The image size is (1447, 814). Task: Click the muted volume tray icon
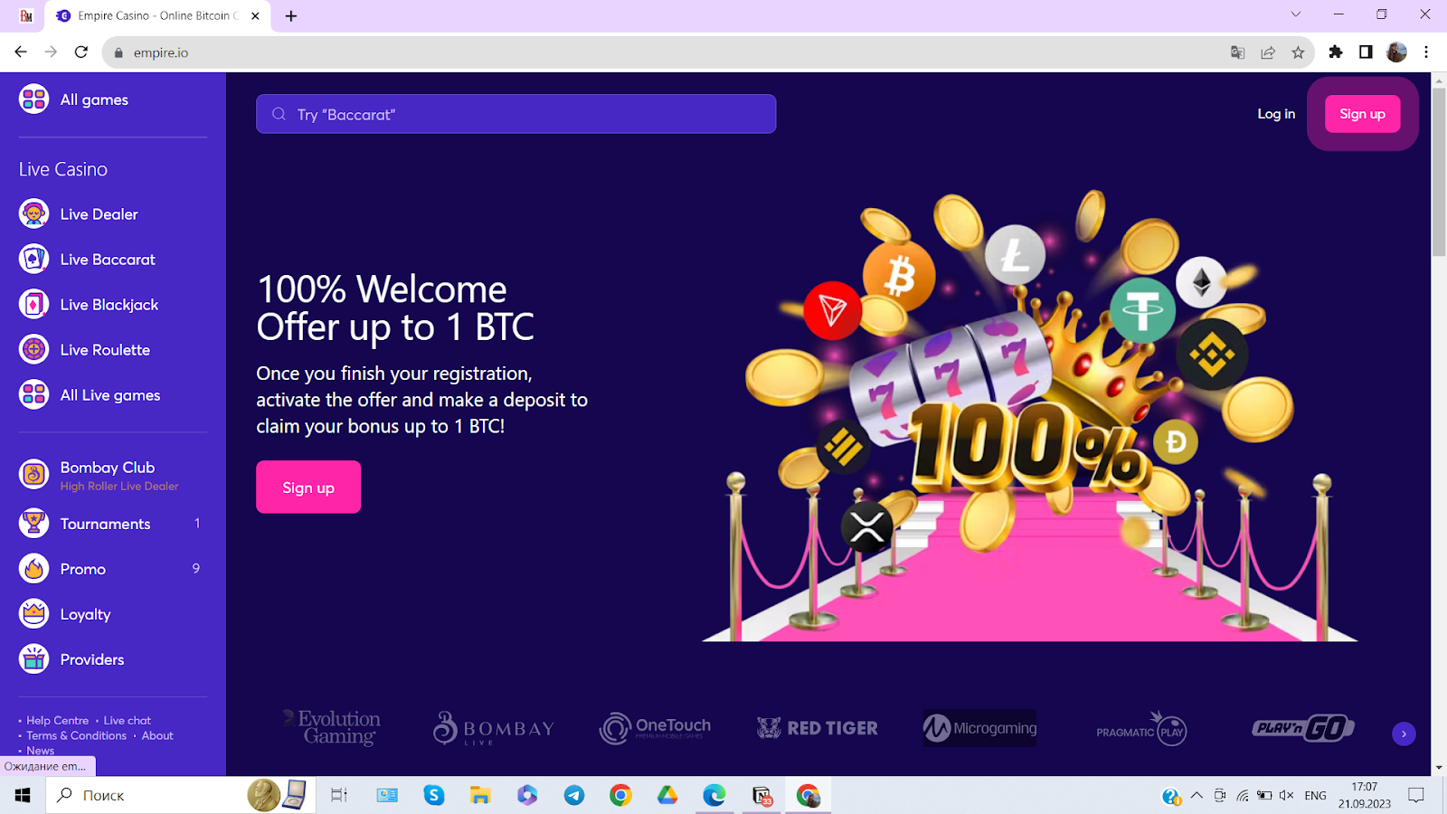[x=1287, y=796]
